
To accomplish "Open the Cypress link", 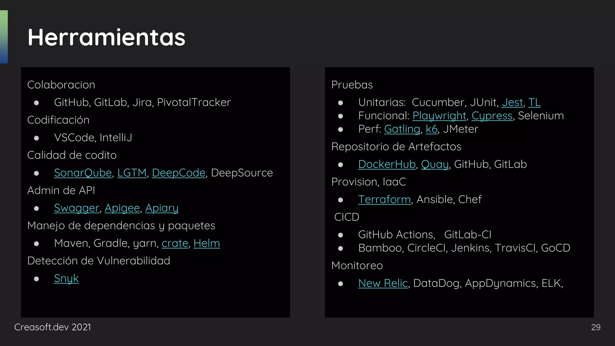I will click(x=492, y=116).
